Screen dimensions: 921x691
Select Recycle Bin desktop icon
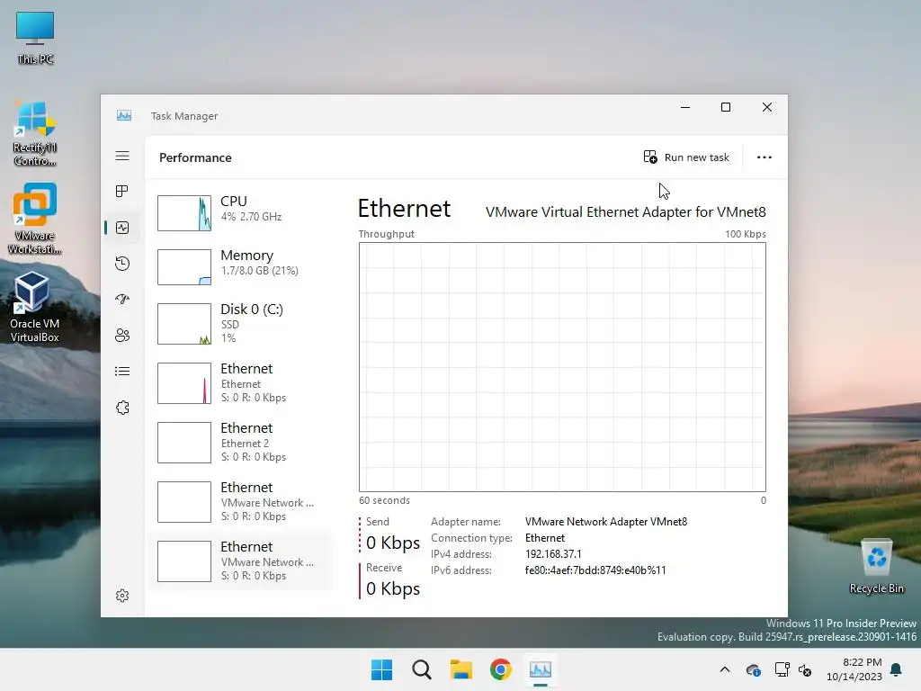[876, 567]
